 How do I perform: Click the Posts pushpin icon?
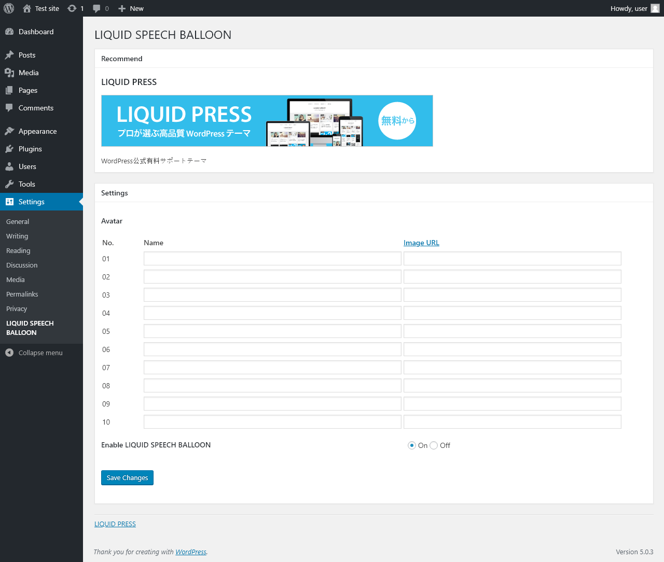click(x=9, y=55)
